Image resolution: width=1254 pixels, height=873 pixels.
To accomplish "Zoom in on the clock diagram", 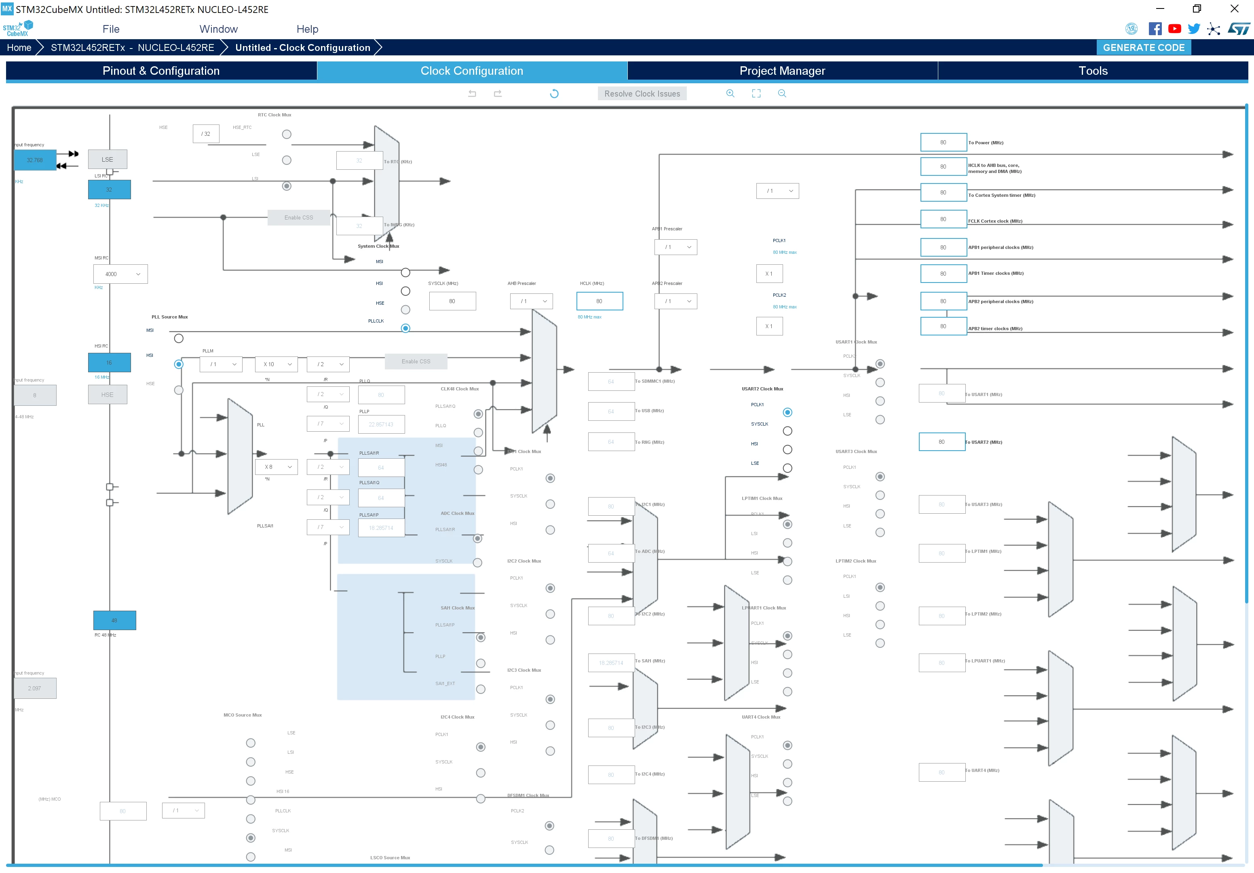I will [x=730, y=93].
